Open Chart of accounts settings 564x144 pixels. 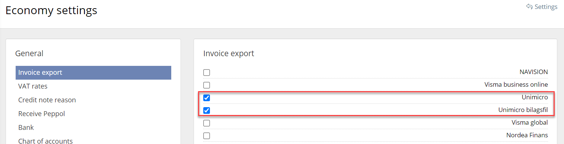45,141
